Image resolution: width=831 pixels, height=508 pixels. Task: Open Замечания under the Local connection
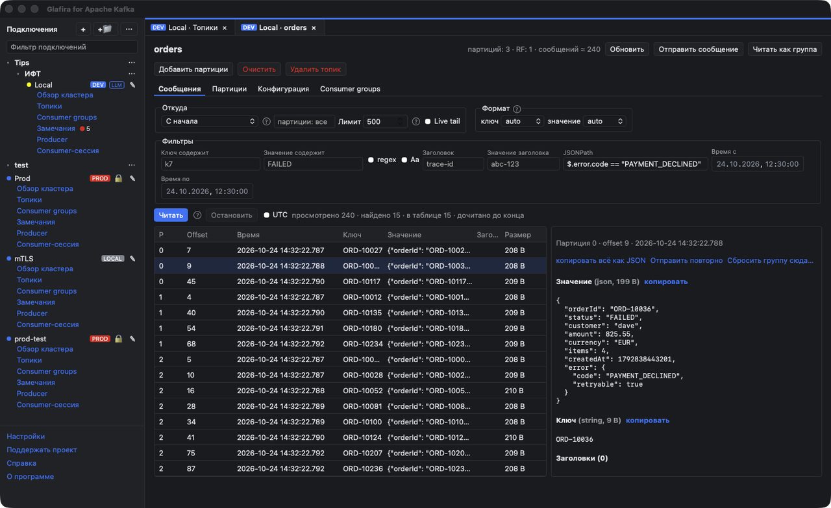pyautogui.click(x=56, y=128)
